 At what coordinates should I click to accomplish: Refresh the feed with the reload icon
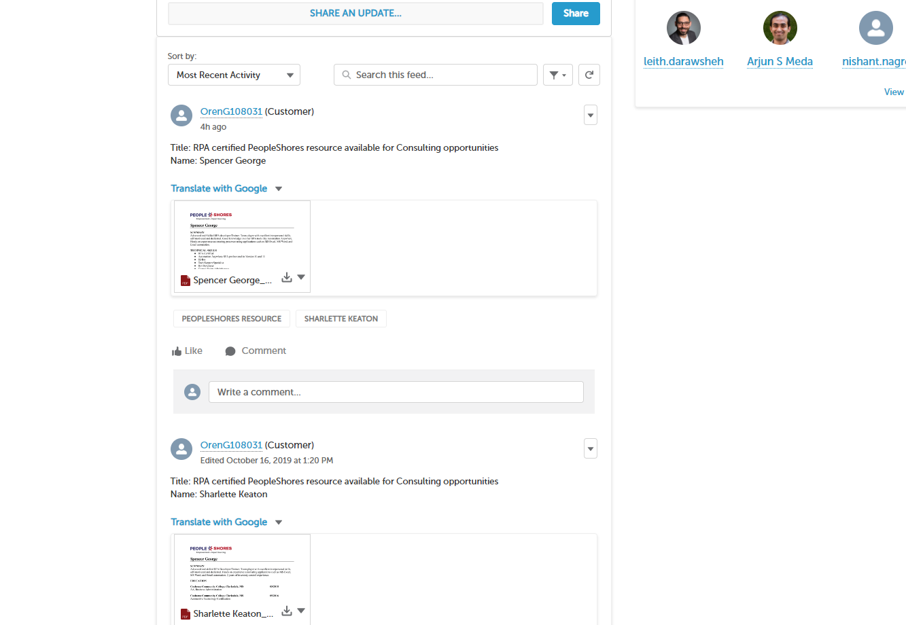[x=589, y=75]
